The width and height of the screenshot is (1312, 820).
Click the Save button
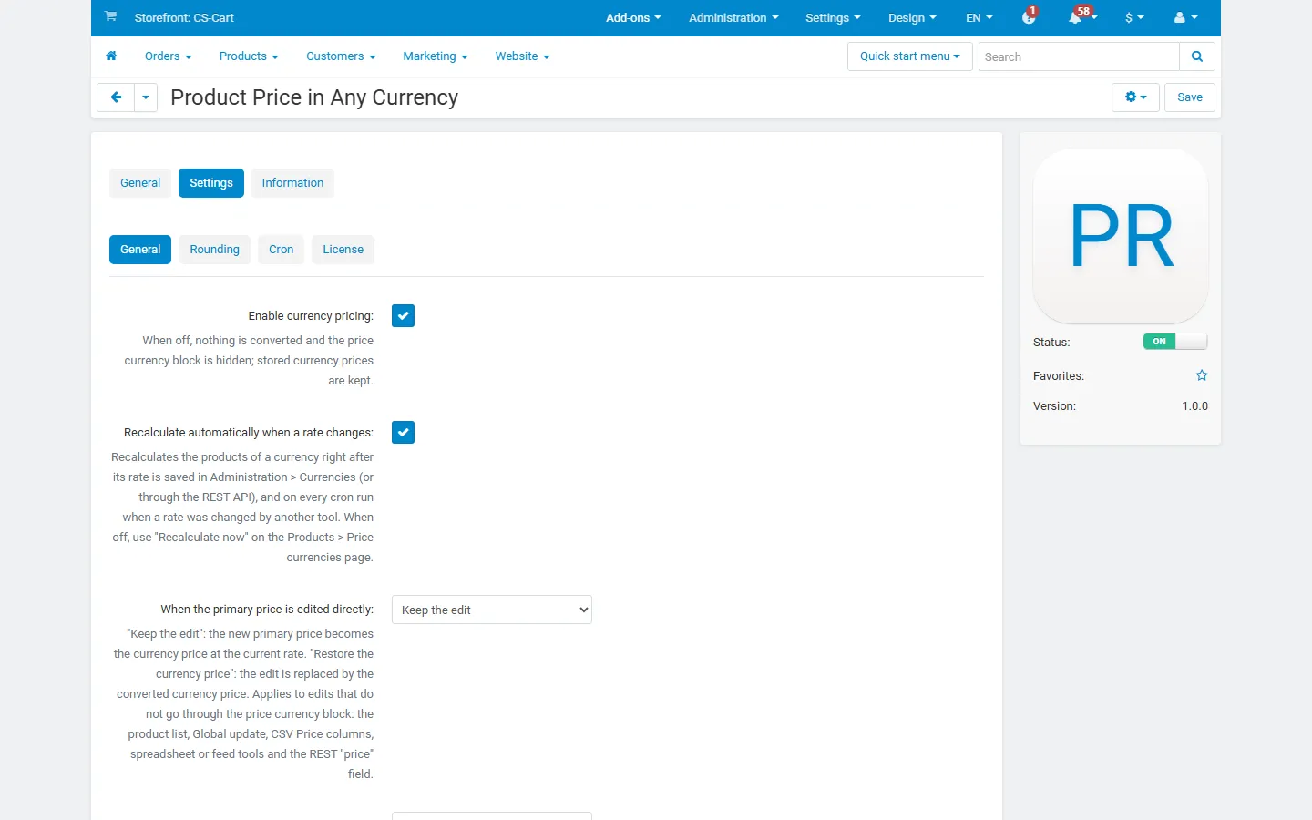pos(1190,97)
